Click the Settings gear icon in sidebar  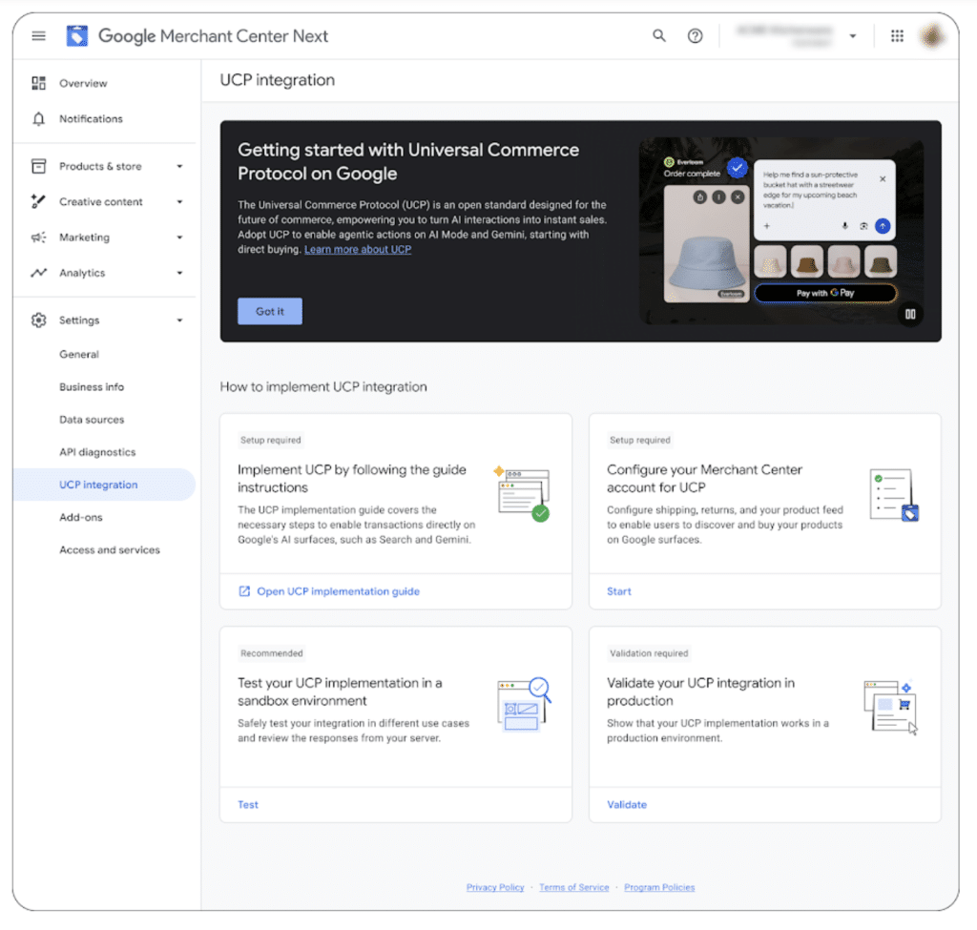coord(38,320)
